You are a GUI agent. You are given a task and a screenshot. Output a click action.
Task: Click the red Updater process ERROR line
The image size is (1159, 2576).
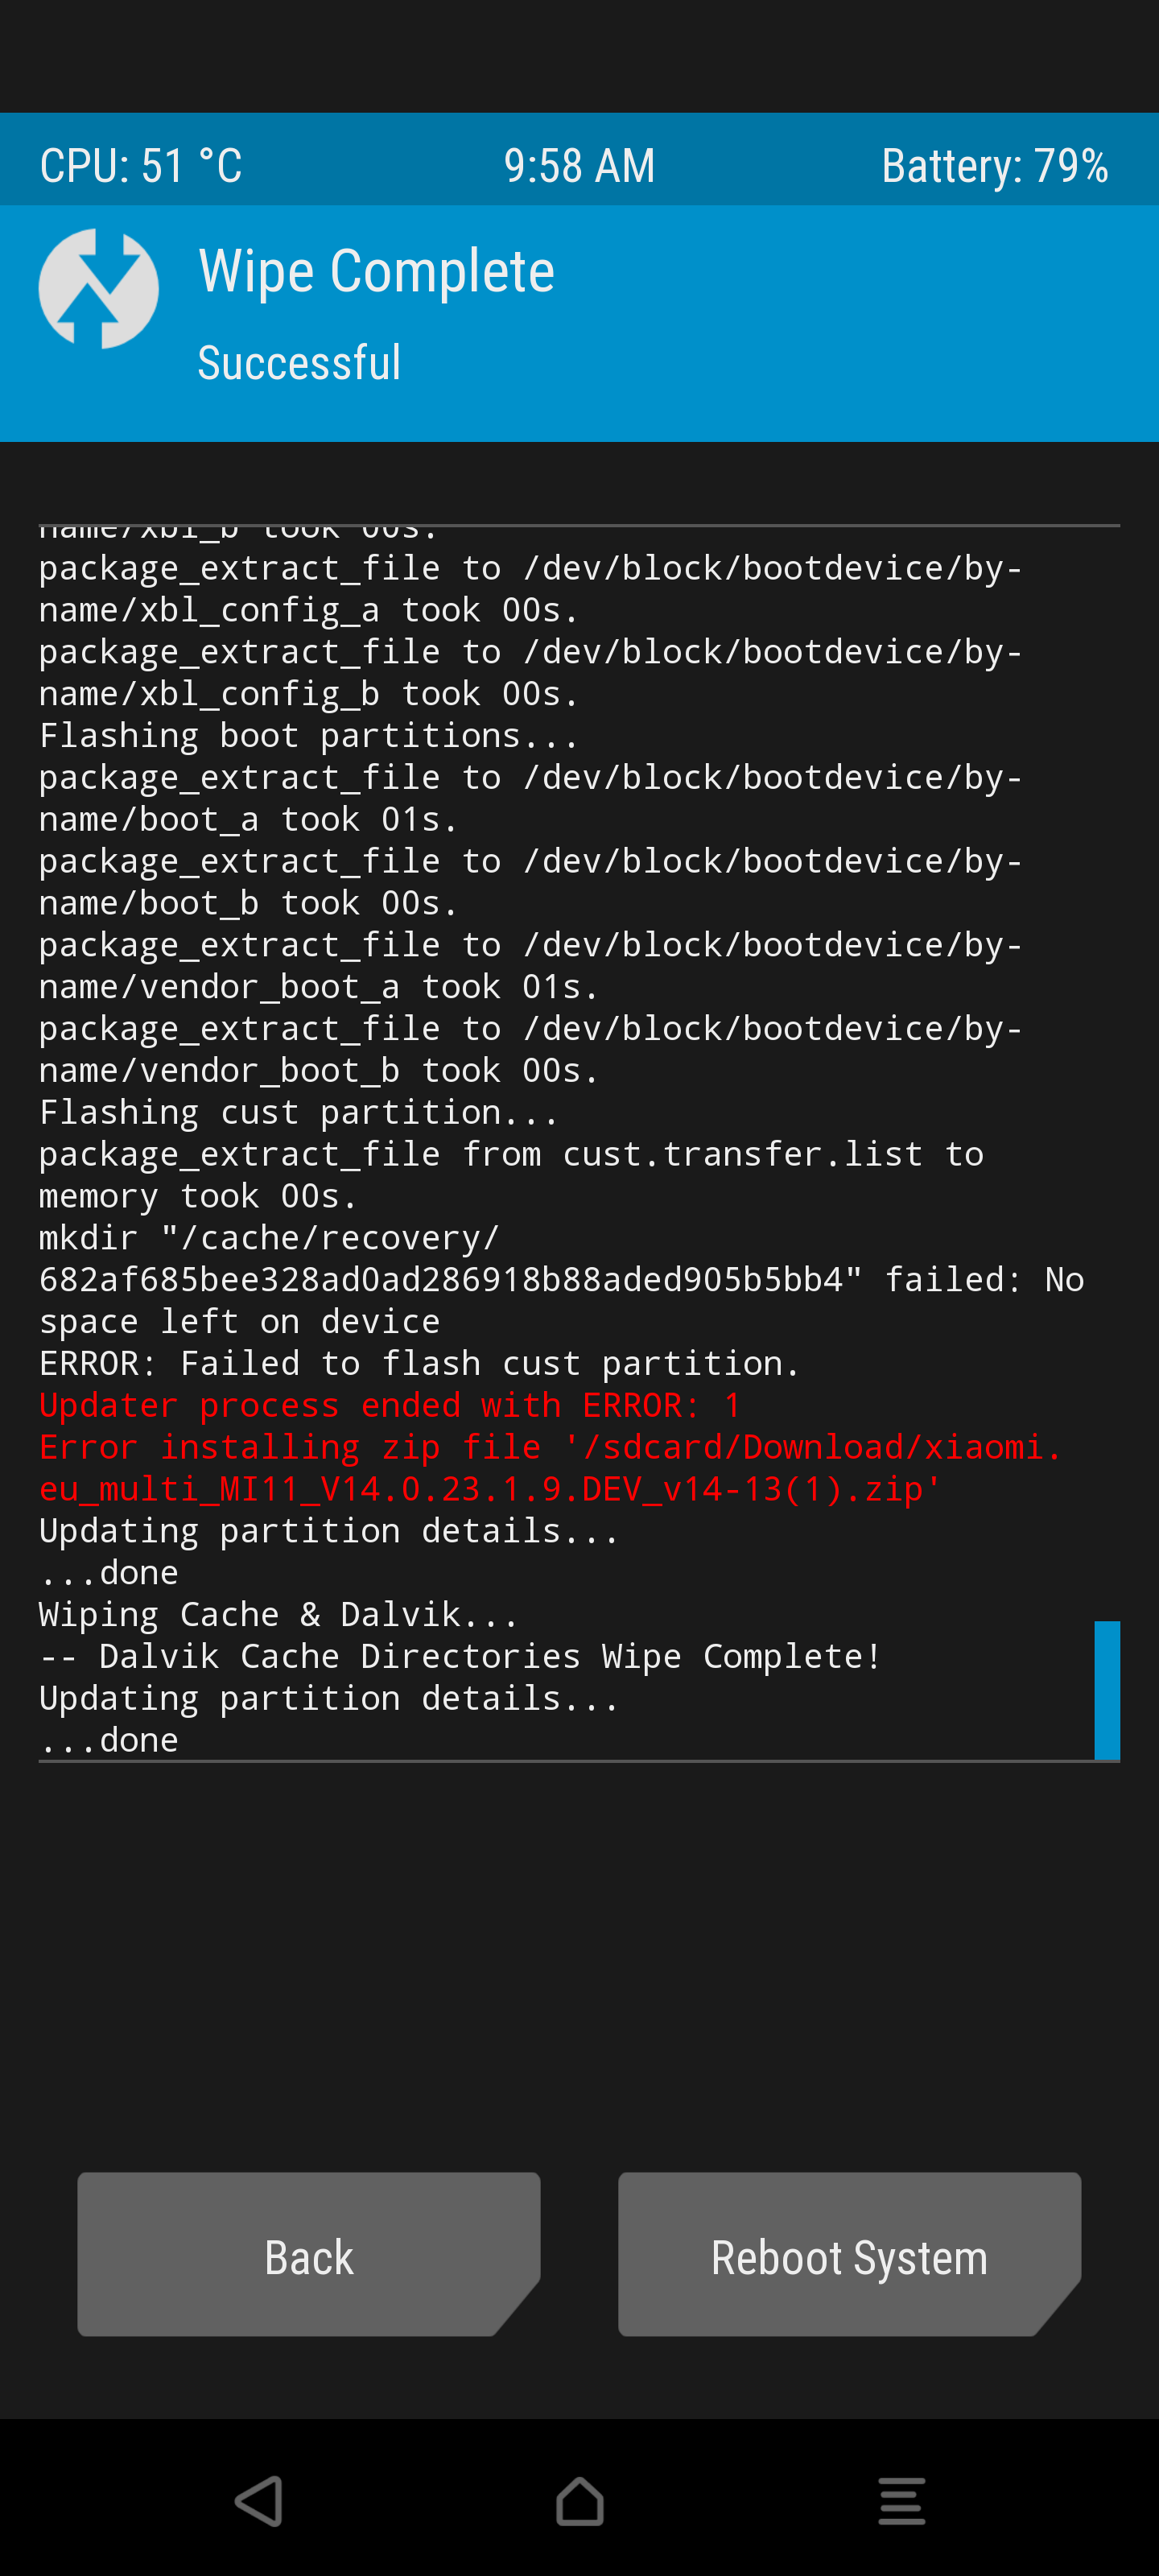(x=390, y=1405)
